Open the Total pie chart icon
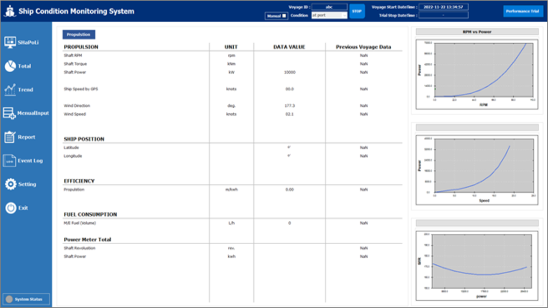 click(10, 66)
